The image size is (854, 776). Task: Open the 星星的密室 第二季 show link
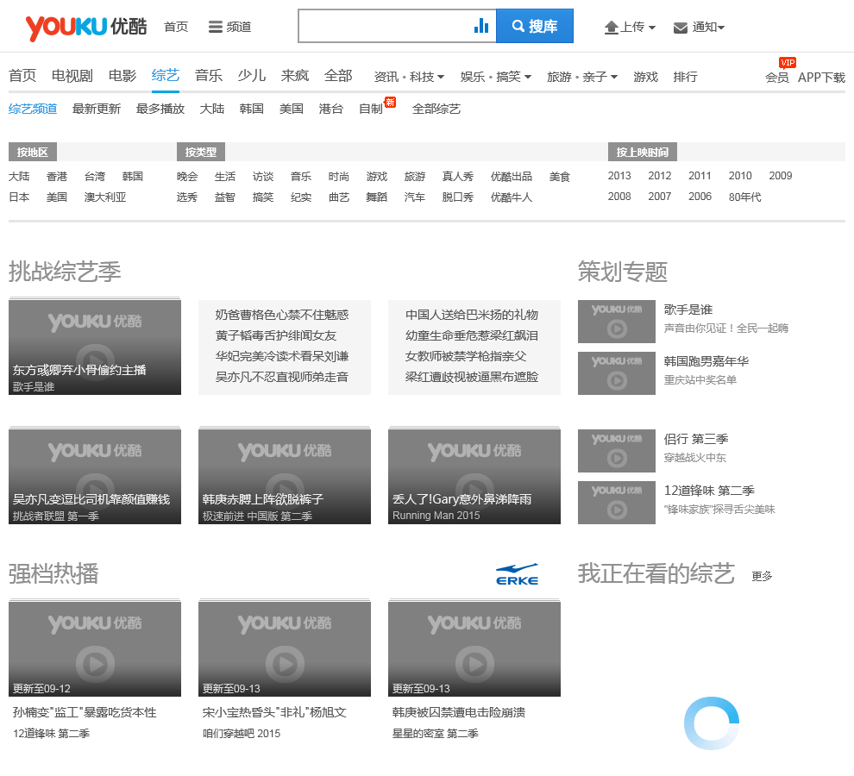[x=435, y=734]
